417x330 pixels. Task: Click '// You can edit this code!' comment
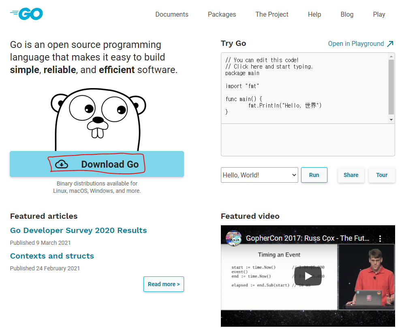click(262, 60)
